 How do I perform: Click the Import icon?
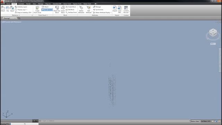(x=115, y=9)
